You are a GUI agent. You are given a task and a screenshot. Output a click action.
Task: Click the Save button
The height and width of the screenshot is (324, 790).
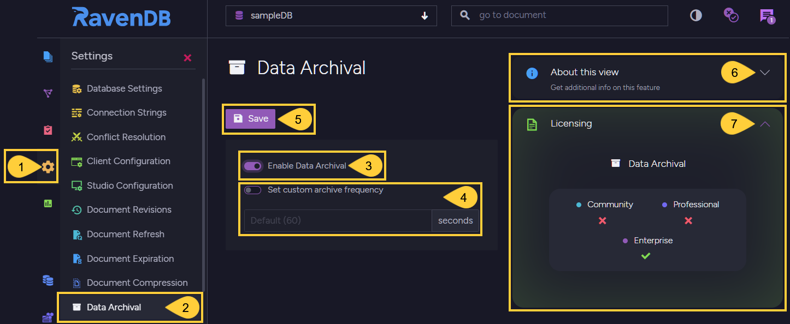(250, 118)
